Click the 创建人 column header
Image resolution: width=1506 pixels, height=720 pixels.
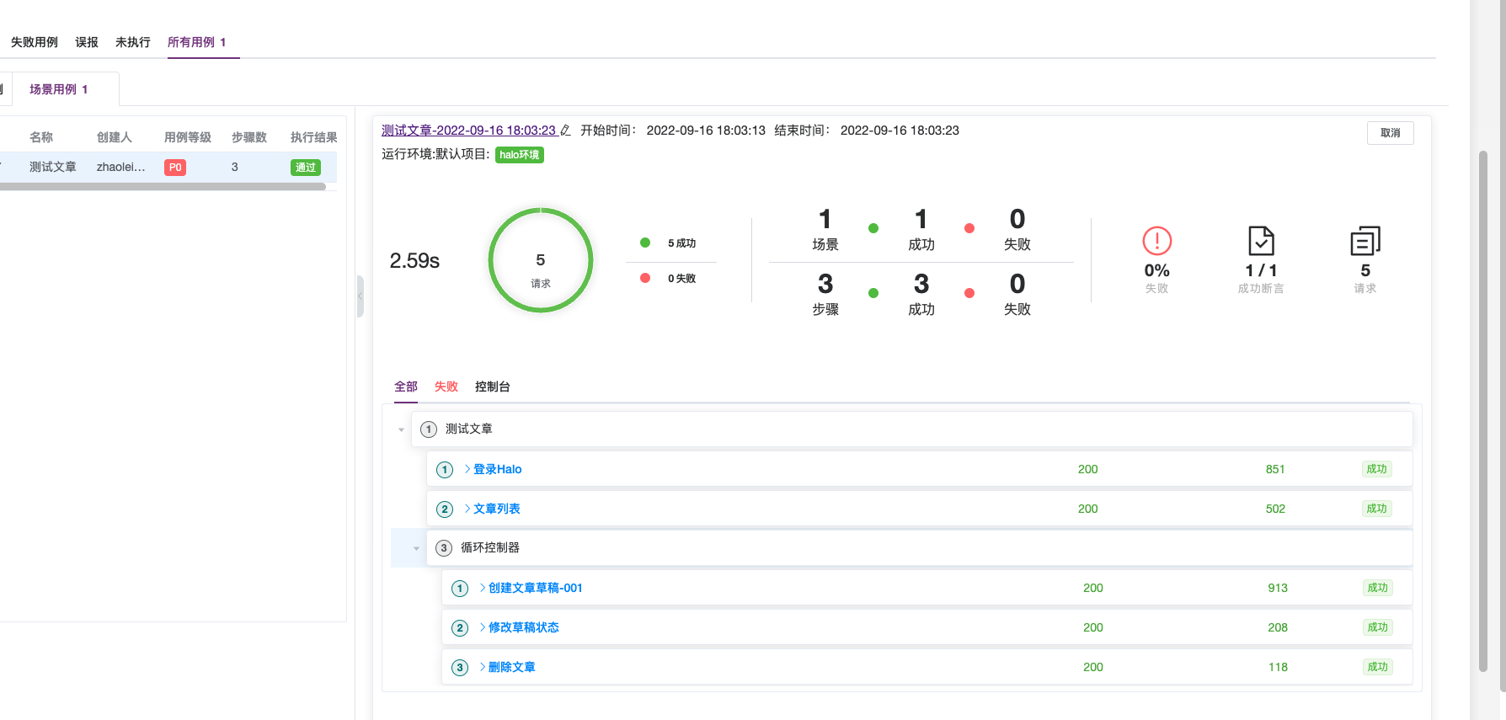tap(115, 137)
